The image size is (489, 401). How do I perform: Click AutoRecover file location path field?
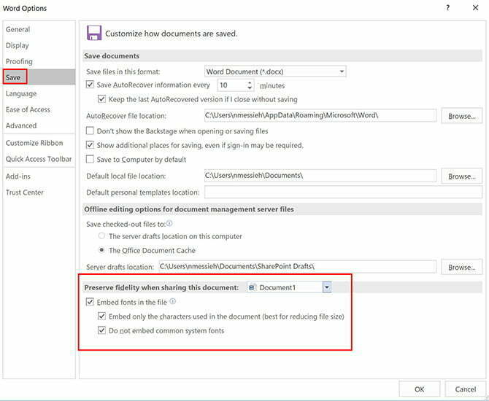click(320, 115)
